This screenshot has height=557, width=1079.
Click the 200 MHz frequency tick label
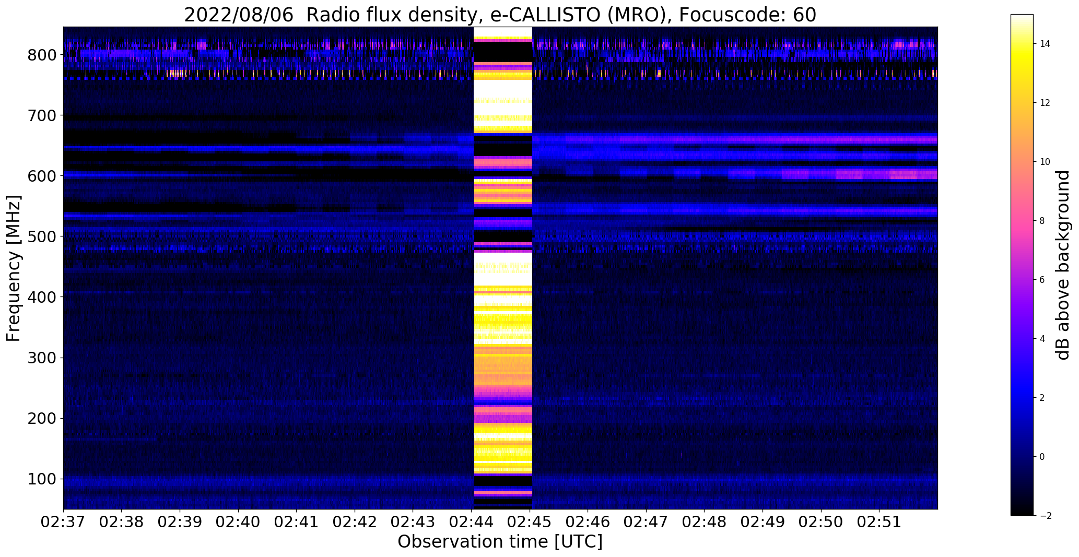click(x=43, y=418)
